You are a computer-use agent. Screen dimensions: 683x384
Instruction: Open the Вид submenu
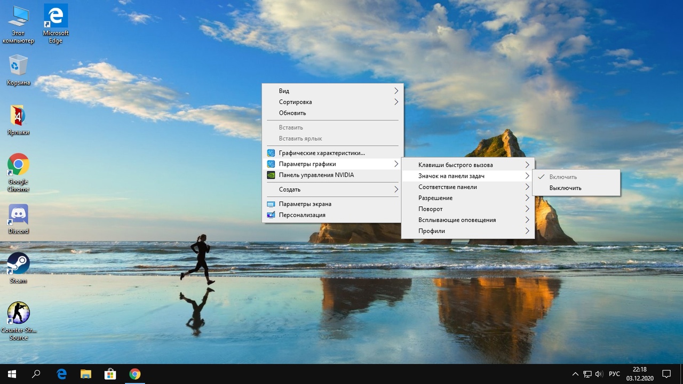point(333,91)
